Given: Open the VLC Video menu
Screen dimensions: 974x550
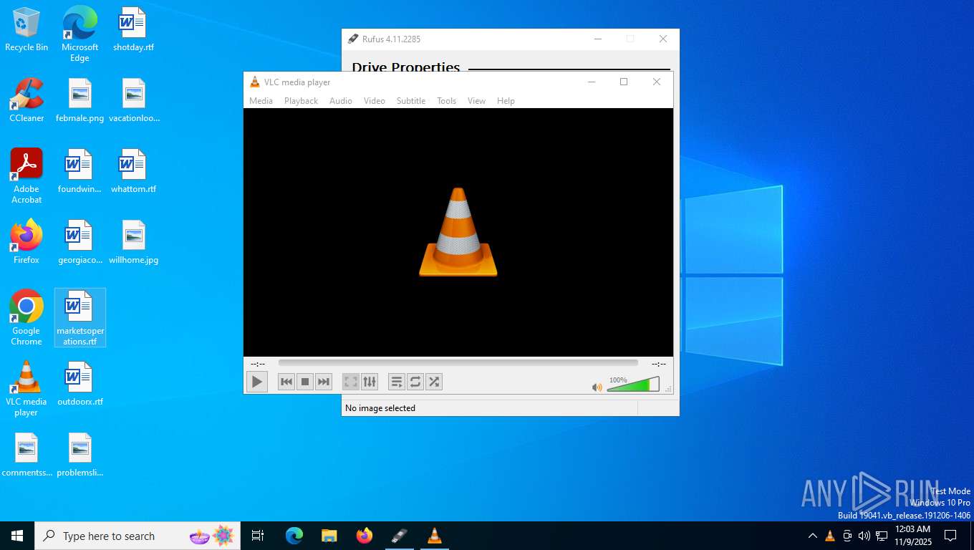Looking at the screenshot, I should pyautogui.click(x=375, y=101).
